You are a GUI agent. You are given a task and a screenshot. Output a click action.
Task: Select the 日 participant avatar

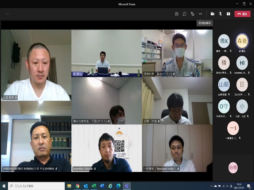pos(242,84)
